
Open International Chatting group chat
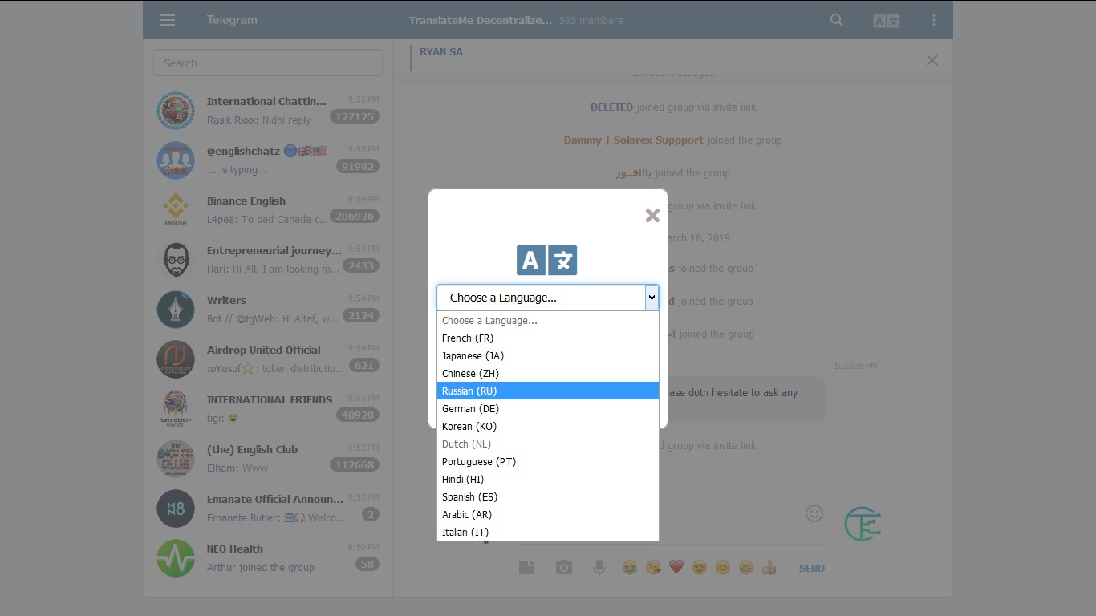click(x=268, y=111)
